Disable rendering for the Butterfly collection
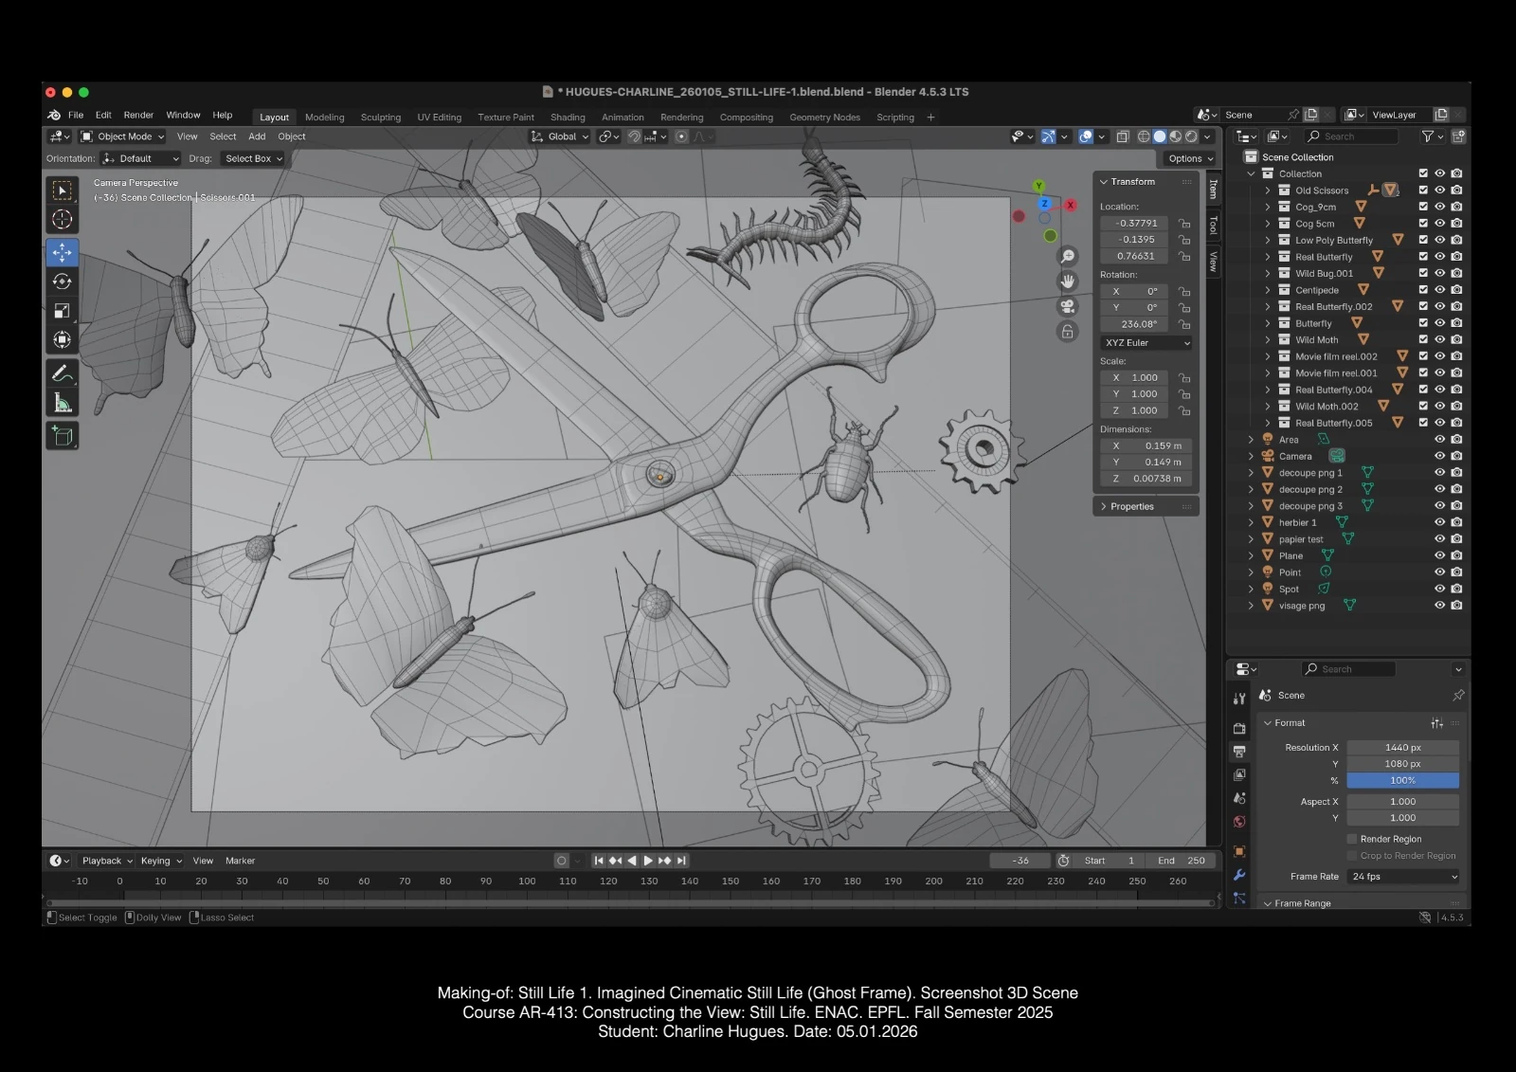Screen dimensions: 1516x1072 click(1456, 323)
